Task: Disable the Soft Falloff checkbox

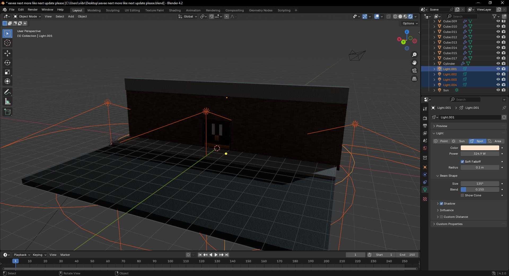Action: (462, 162)
